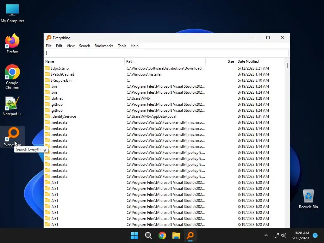This screenshot has width=324, height=243.
Task: Open the File menu
Action: pyautogui.click(x=49, y=46)
